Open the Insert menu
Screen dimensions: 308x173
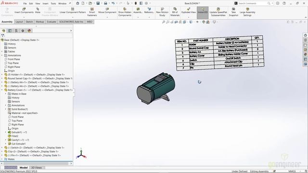pyautogui.click(x=45, y=3)
